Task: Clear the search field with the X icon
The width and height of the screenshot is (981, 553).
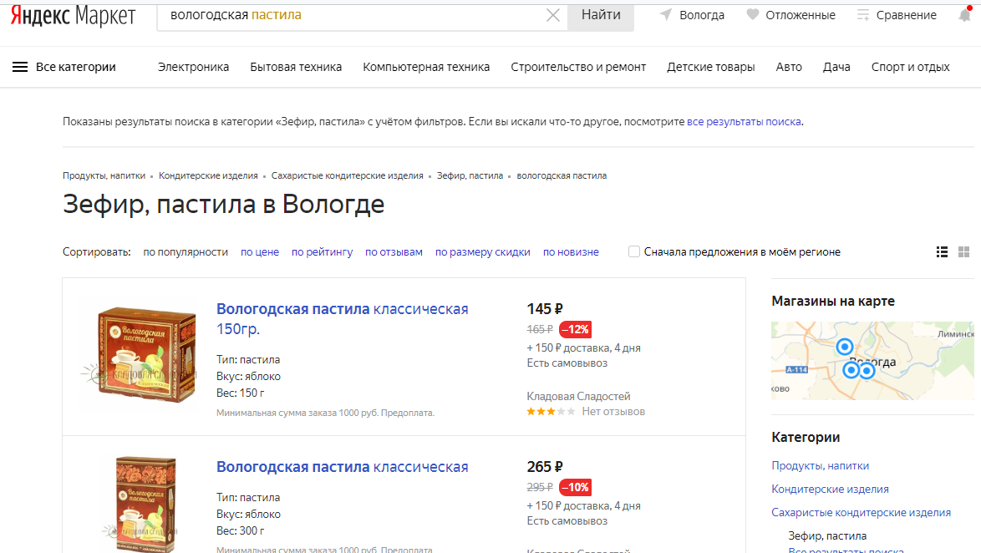Action: click(553, 15)
